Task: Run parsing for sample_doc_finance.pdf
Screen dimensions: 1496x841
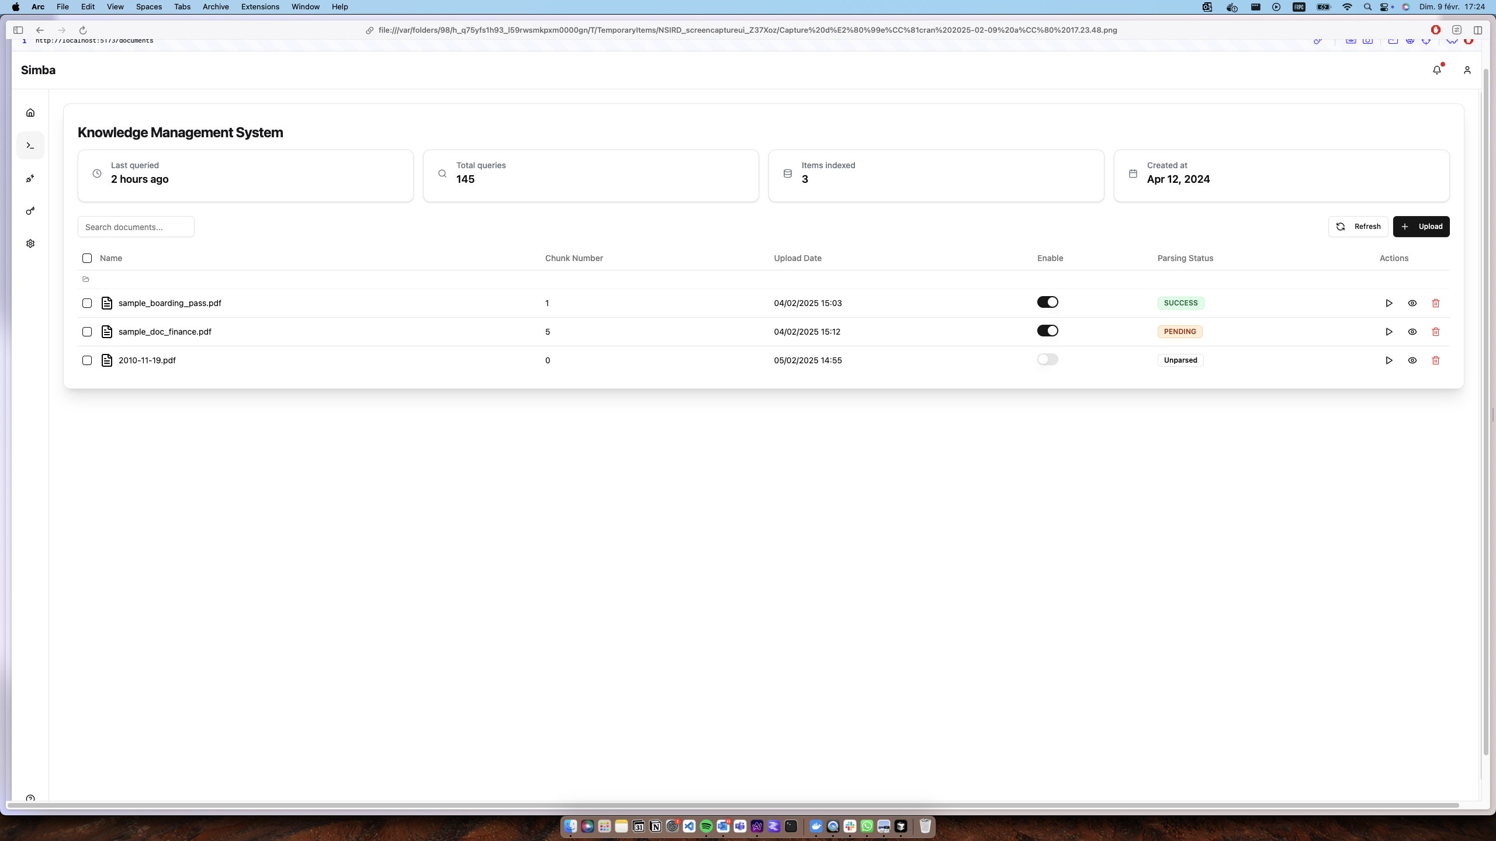Action: pyautogui.click(x=1388, y=332)
